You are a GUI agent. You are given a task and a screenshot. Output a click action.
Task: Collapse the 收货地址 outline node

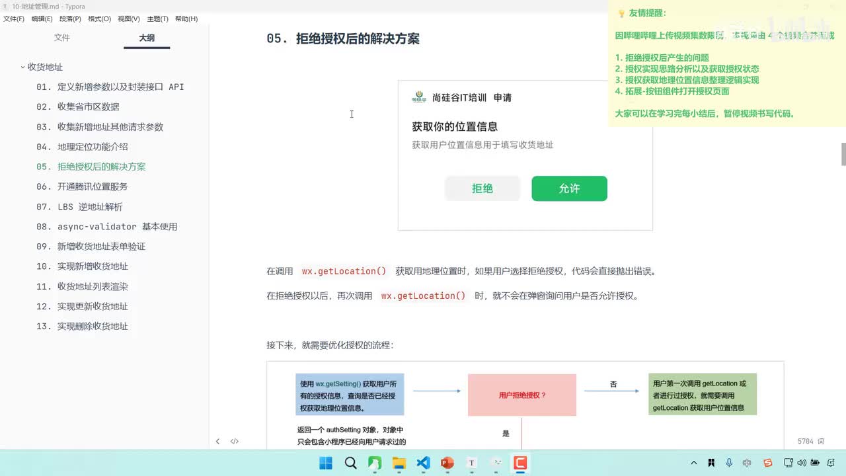point(22,67)
